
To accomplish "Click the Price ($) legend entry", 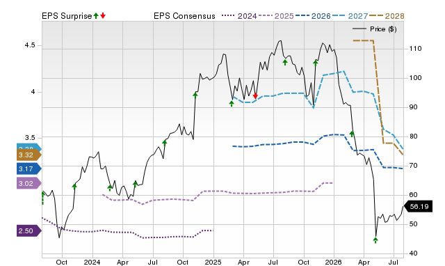I will point(375,29).
